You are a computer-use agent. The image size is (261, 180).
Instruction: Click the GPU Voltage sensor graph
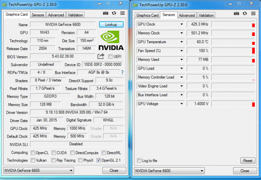pyautogui.click(x=233, y=104)
